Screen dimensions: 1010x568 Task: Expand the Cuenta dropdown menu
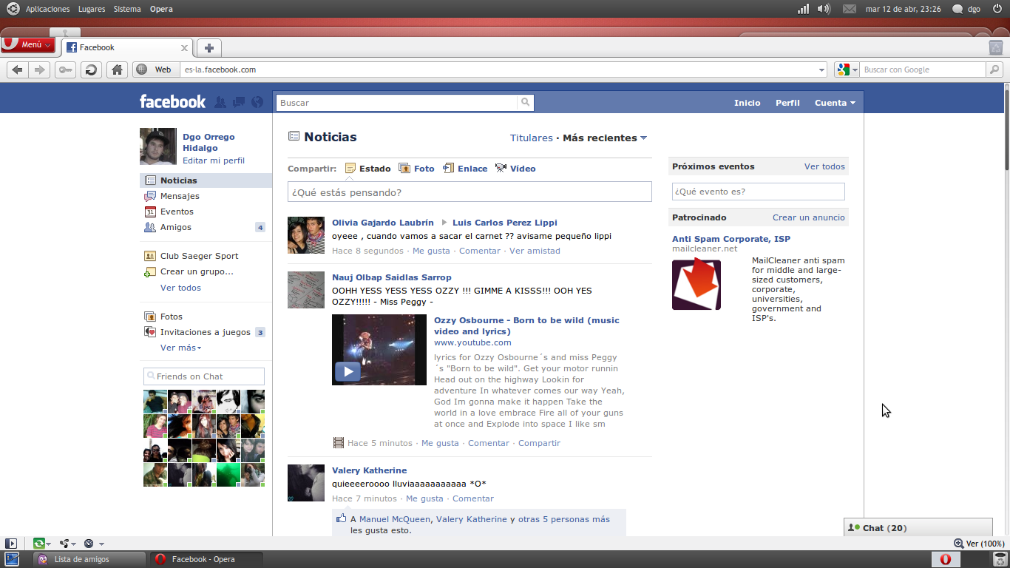[x=835, y=103]
